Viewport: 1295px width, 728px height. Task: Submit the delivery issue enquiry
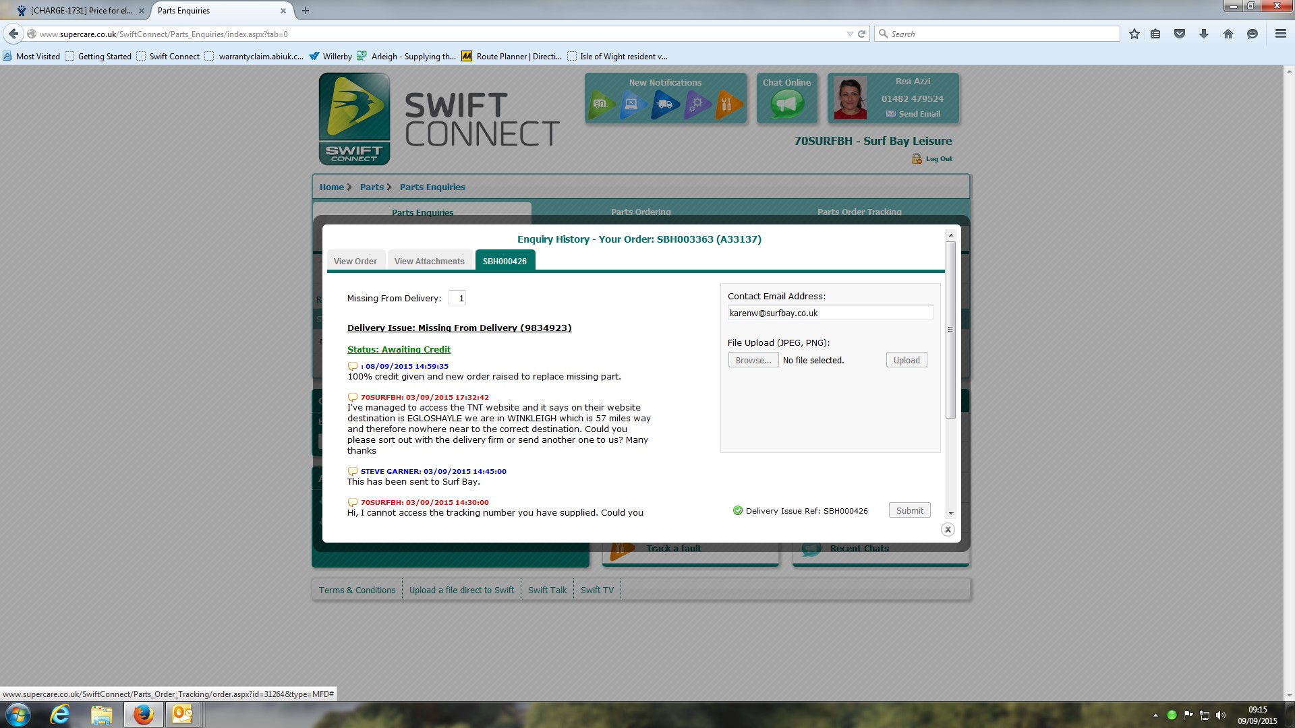(x=909, y=510)
